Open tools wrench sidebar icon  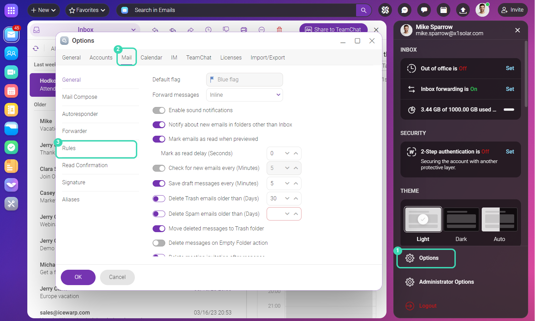(11, 204)
